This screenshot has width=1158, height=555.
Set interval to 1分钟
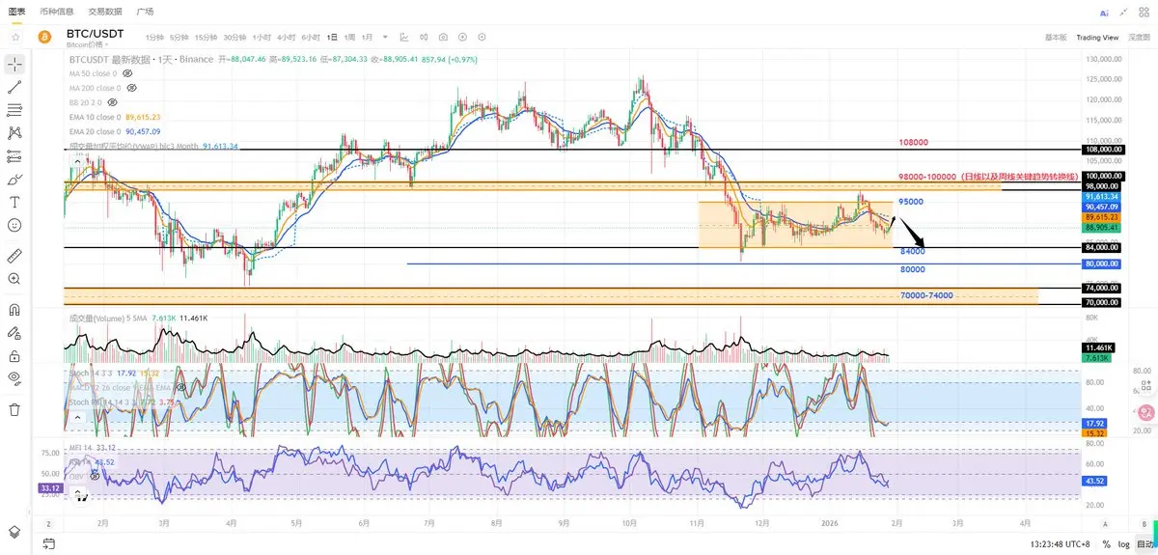[153, 37]
